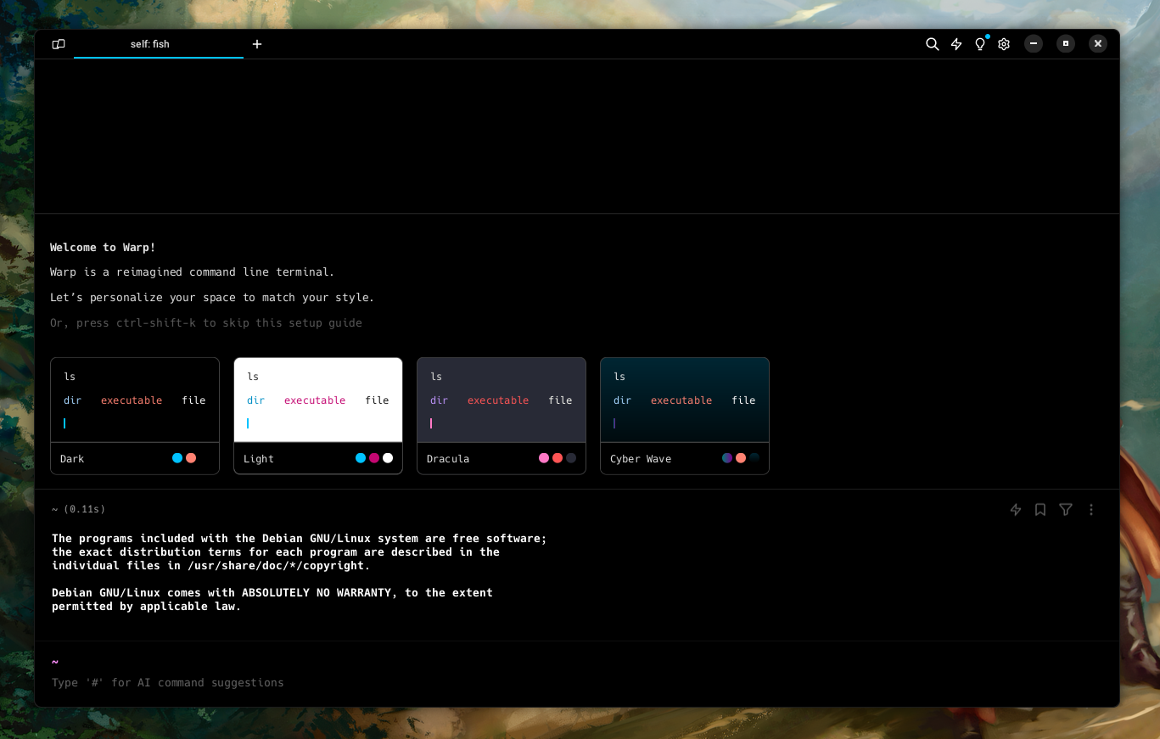Click the "/usr/share/doc/*/copyright" path text

pyautogui.click(x=277, y=566)
